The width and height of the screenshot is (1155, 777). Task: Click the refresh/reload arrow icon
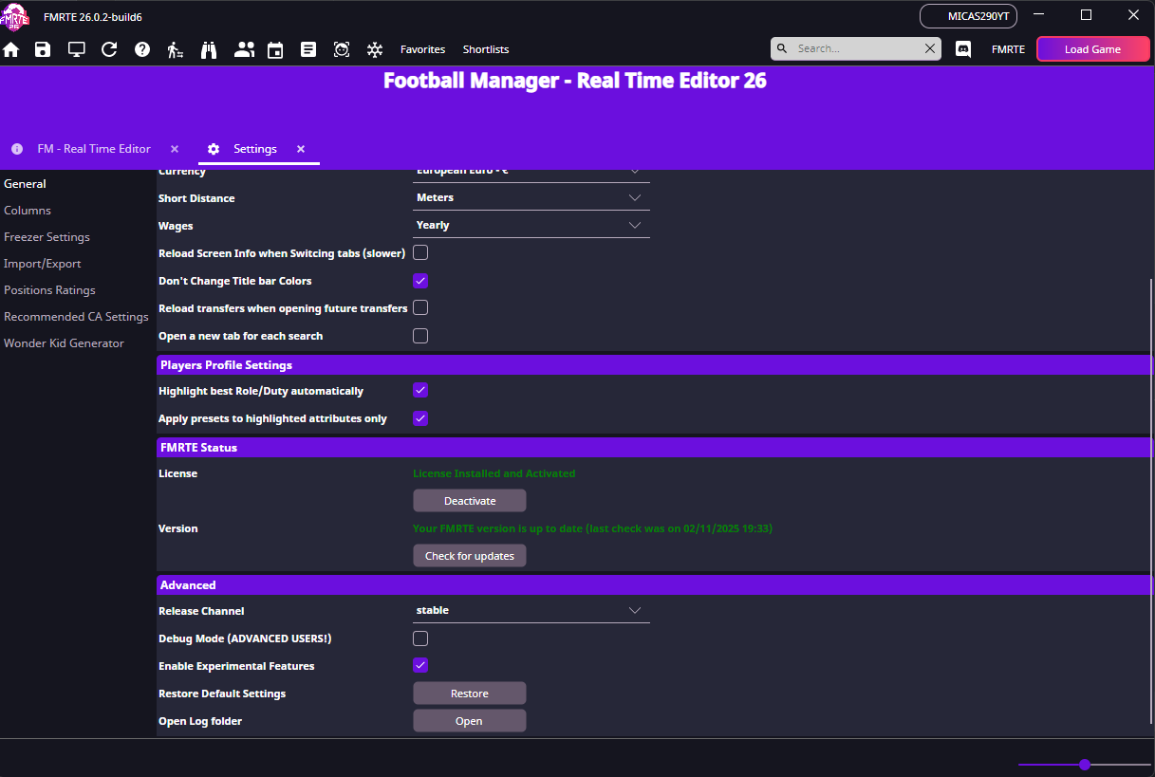click(x=109, y=49)
